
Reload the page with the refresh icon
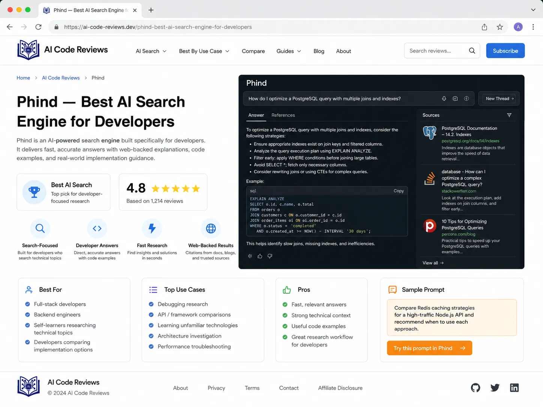38,27
